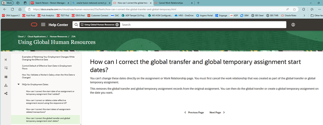
Task: Open HRIS - OneDrive bookmark
Action: (184, 15)
